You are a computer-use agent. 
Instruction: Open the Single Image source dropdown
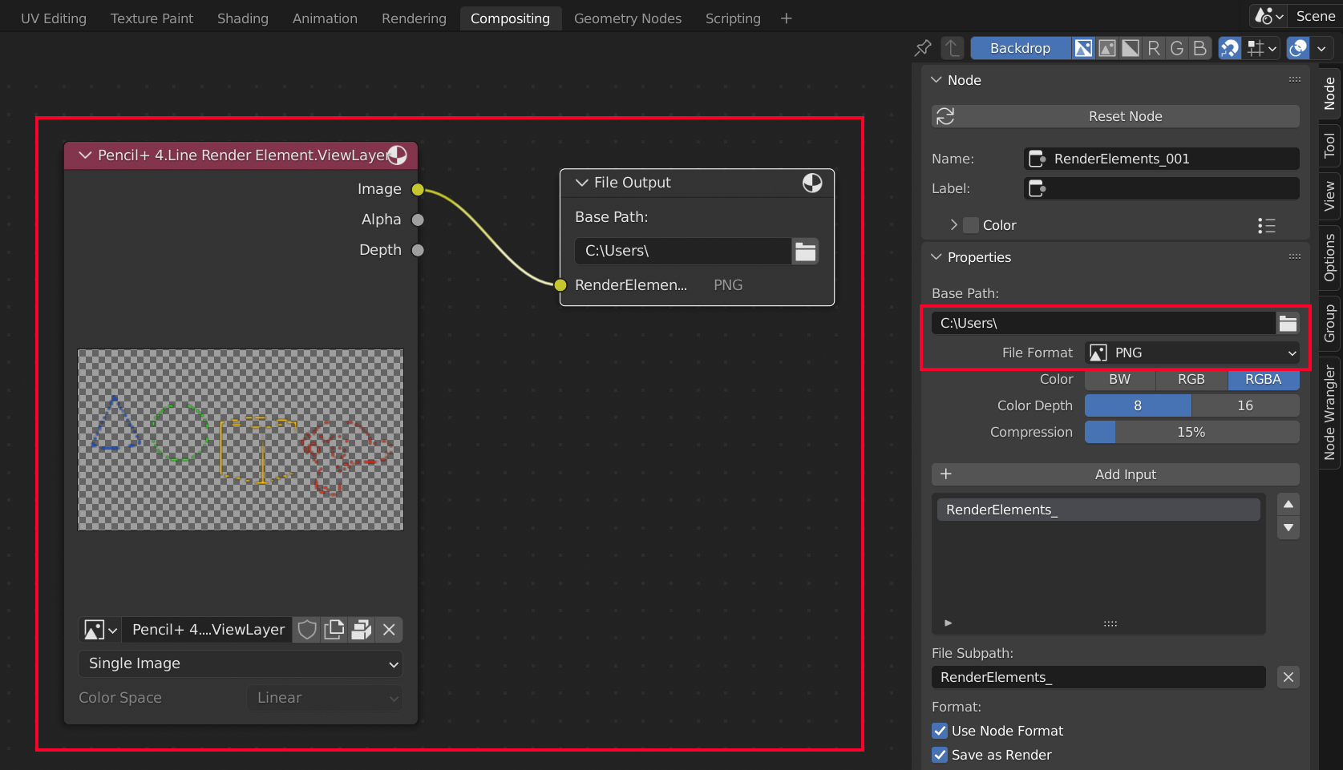tap(241, 663)
